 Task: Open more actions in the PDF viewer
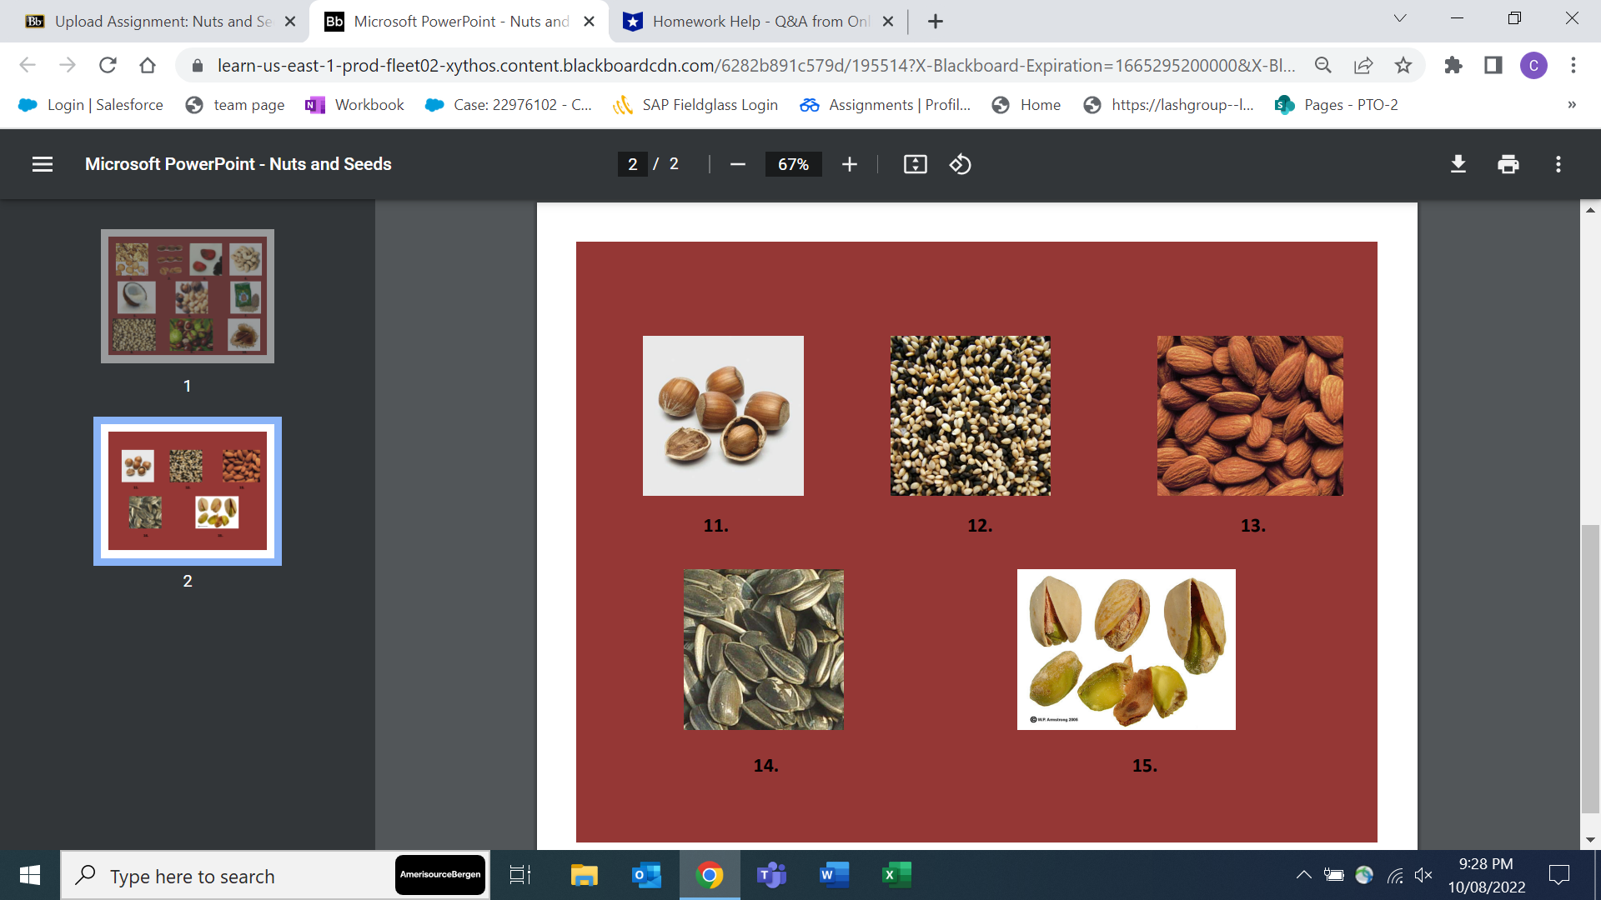[x=1558, y=164]
